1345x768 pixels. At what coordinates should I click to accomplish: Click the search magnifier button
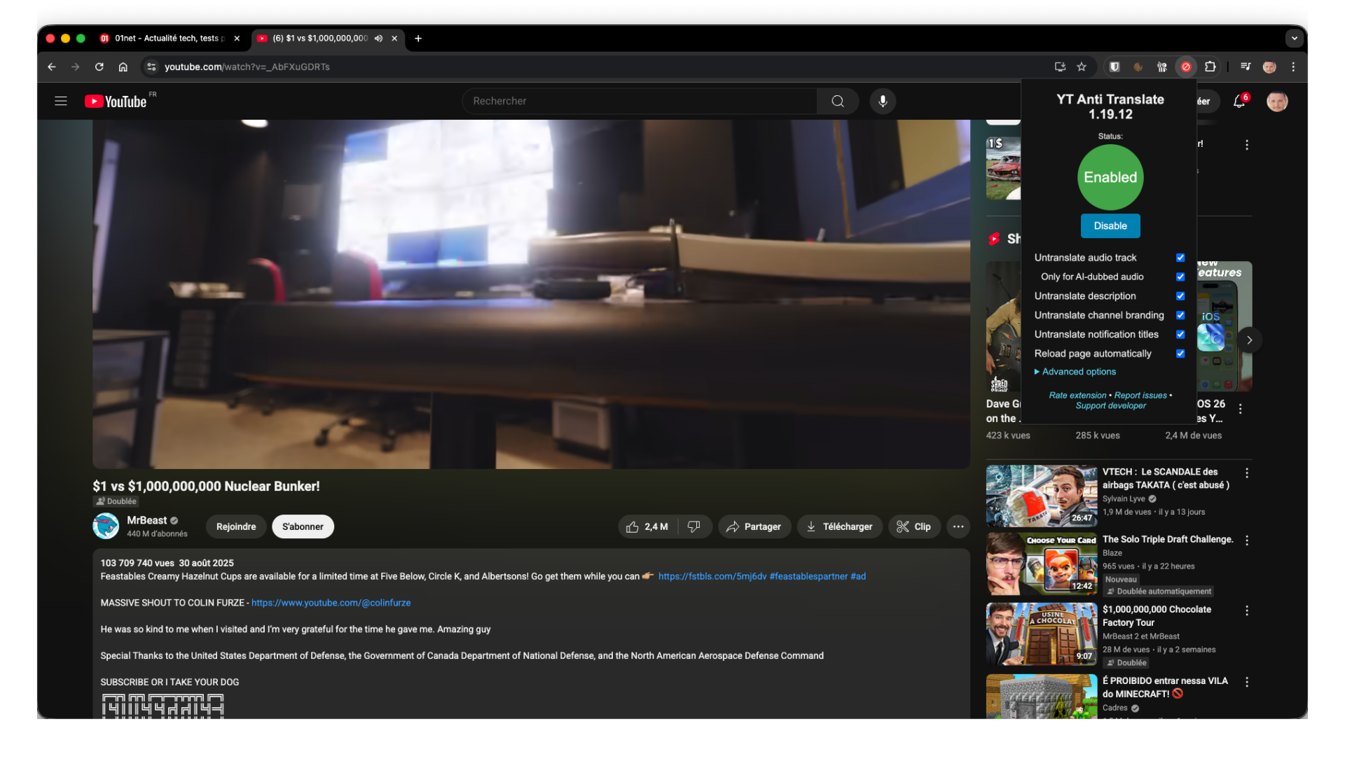837,101
